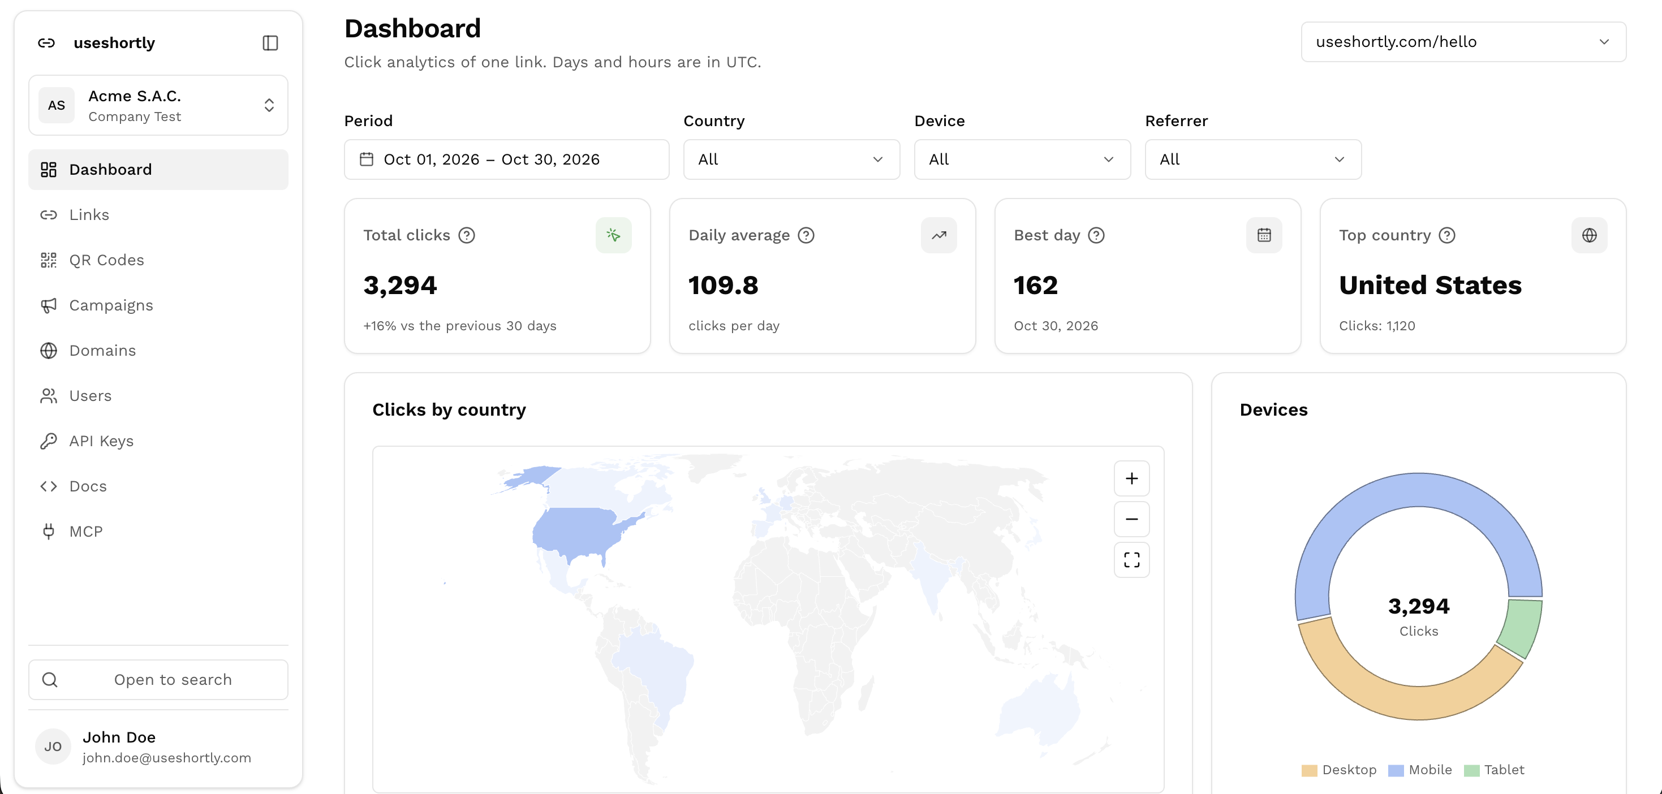
Task: Open the useshortly.com/hello link selector
Action: [1463, 42]
